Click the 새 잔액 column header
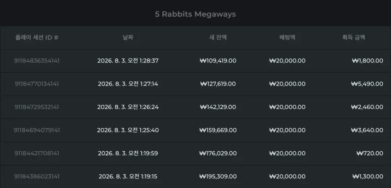The image size is (391, 188). [x=218, y=38]
